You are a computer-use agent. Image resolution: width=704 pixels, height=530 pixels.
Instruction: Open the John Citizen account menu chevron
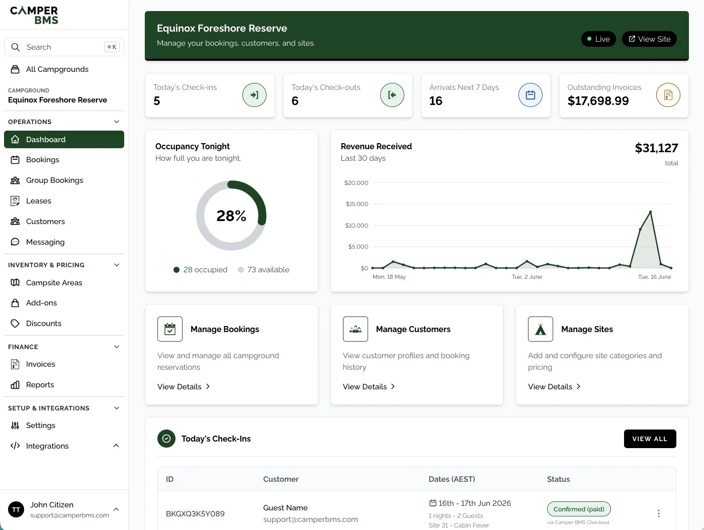pos(116,509)
